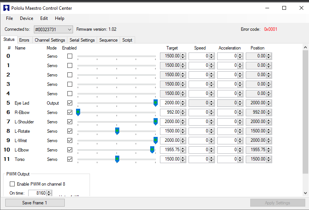
Task: Enable channel 3 checkbox
Action: 70,84
